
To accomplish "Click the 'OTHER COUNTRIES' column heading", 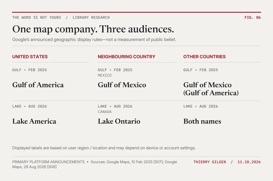I will click(204, 57).
